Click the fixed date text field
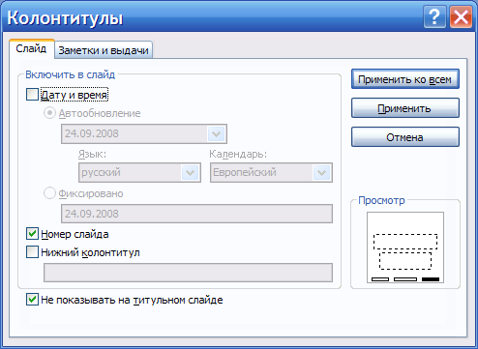This screenshot has width=478, height=349. tap(196, 214)
